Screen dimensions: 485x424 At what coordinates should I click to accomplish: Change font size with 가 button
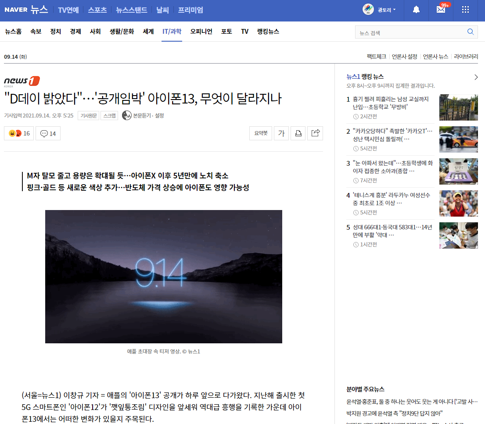pos(281,133)
